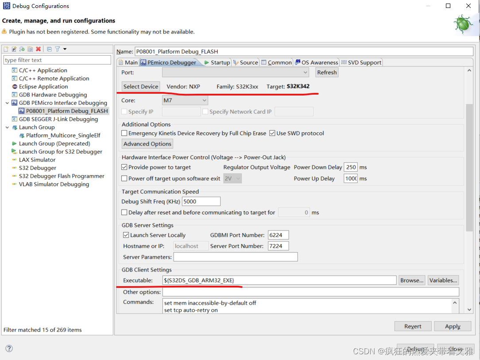Image resolution: width=480 pixels, height=360 pixels.
Task: Click GDB SEGGER J-Link Debugging icon
Action: point(14,119)
